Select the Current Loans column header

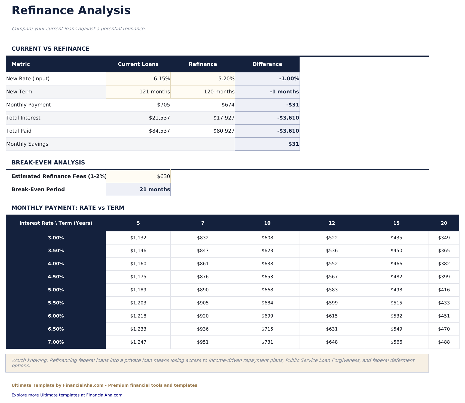point(138,64)
